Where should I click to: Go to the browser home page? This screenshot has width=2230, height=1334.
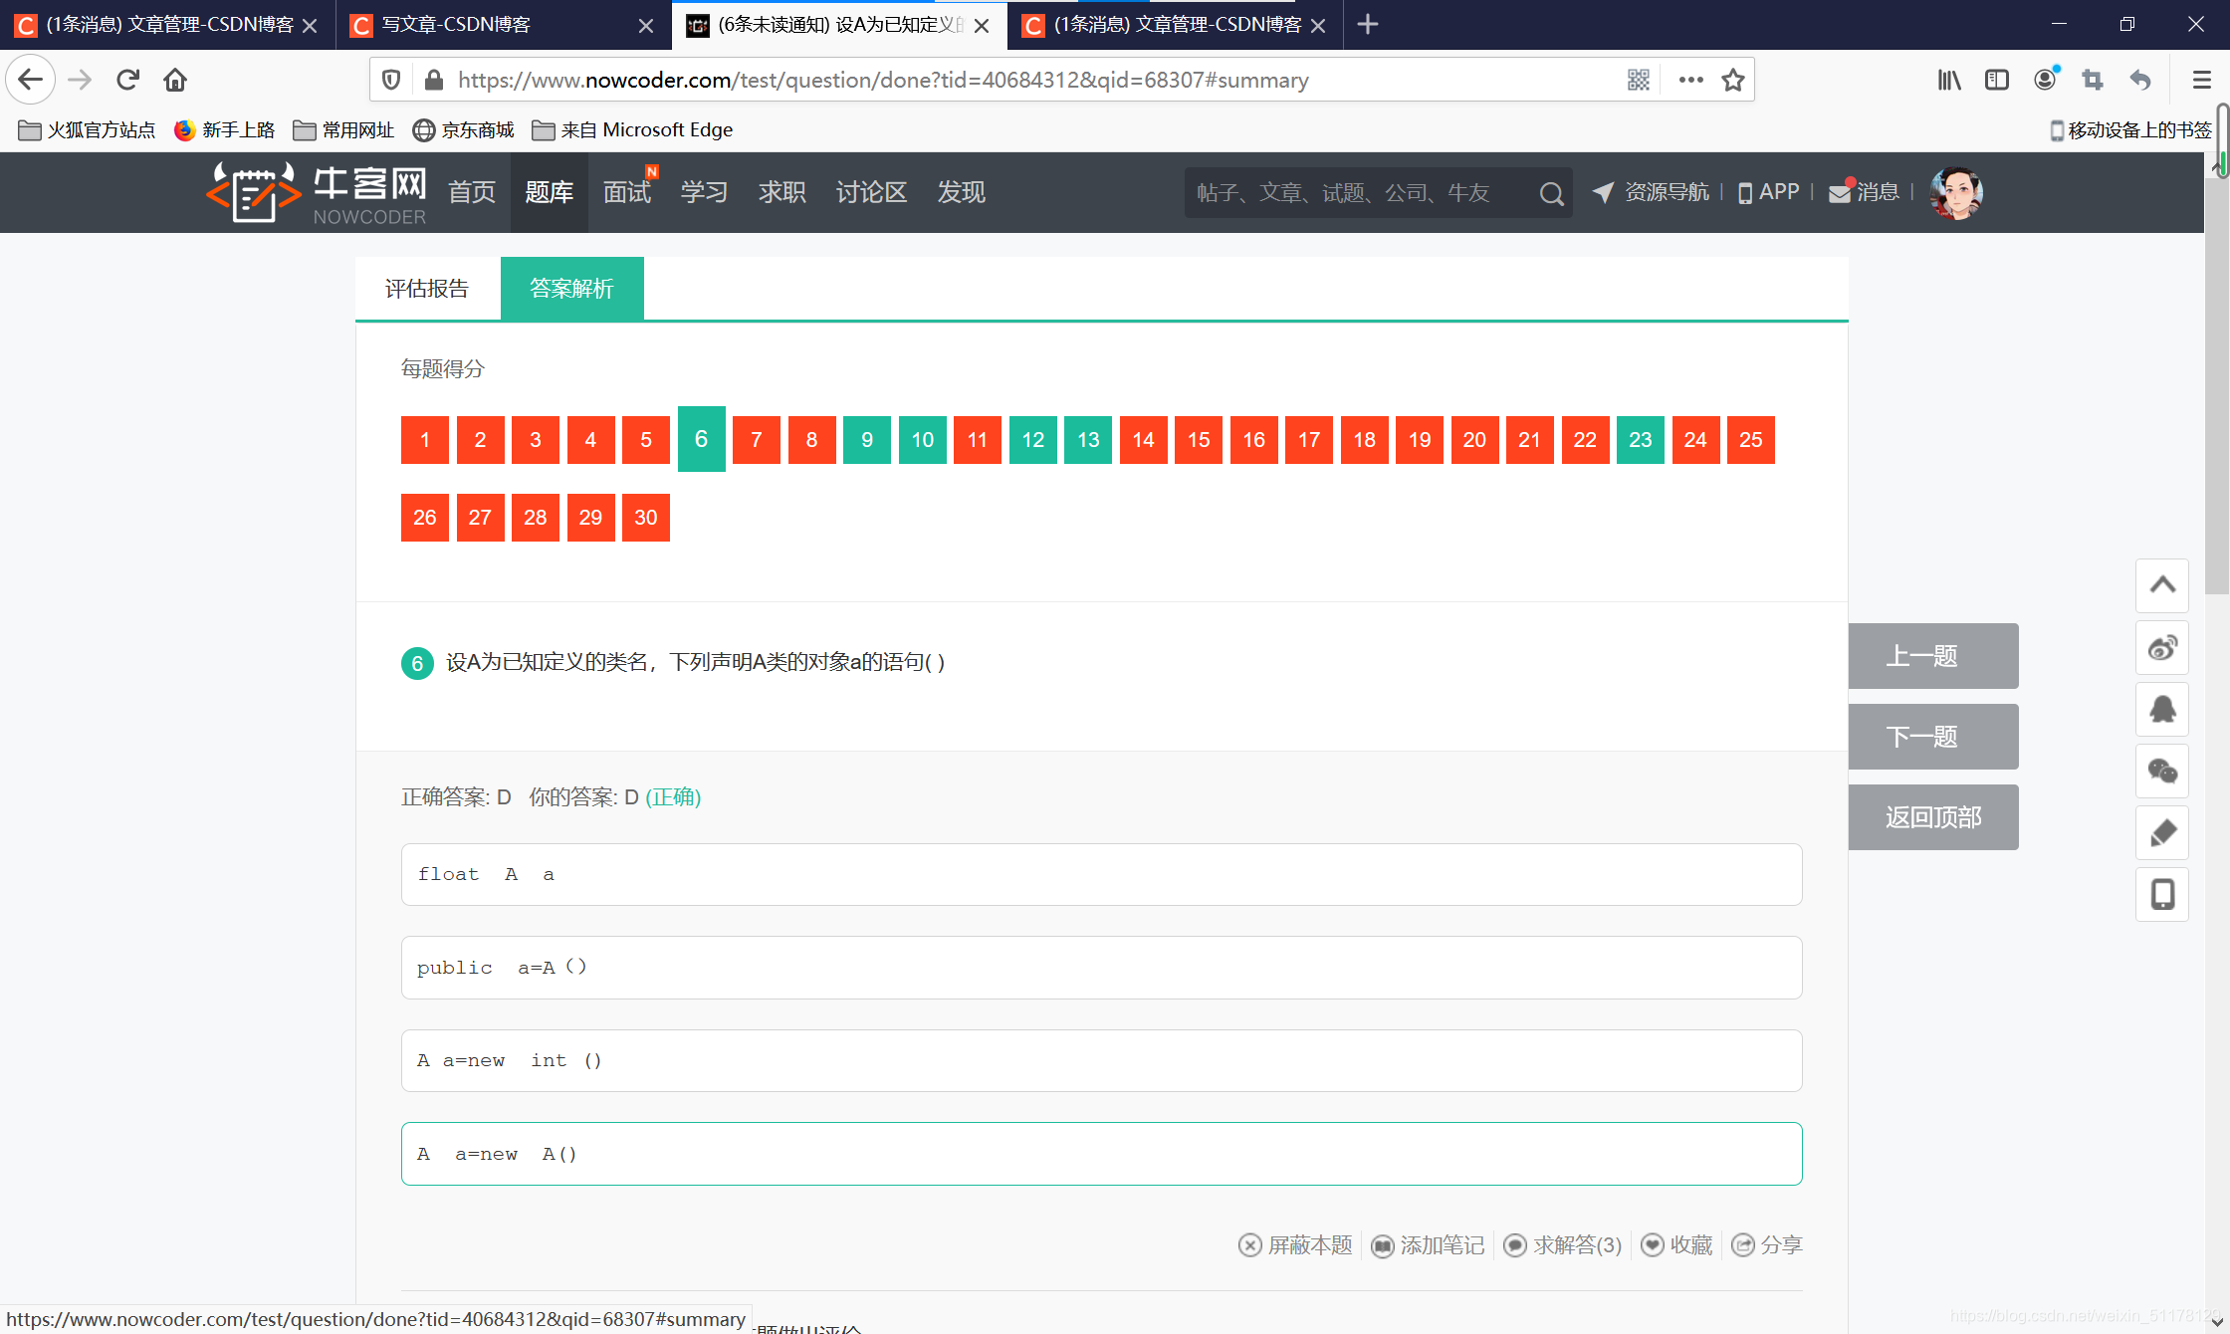pyautogui.click(x=175, y=80)
